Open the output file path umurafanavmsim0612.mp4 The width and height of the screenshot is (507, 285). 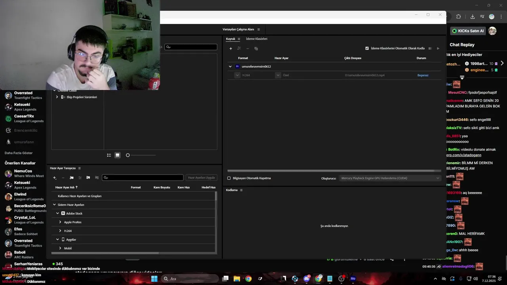click(365, 75)
